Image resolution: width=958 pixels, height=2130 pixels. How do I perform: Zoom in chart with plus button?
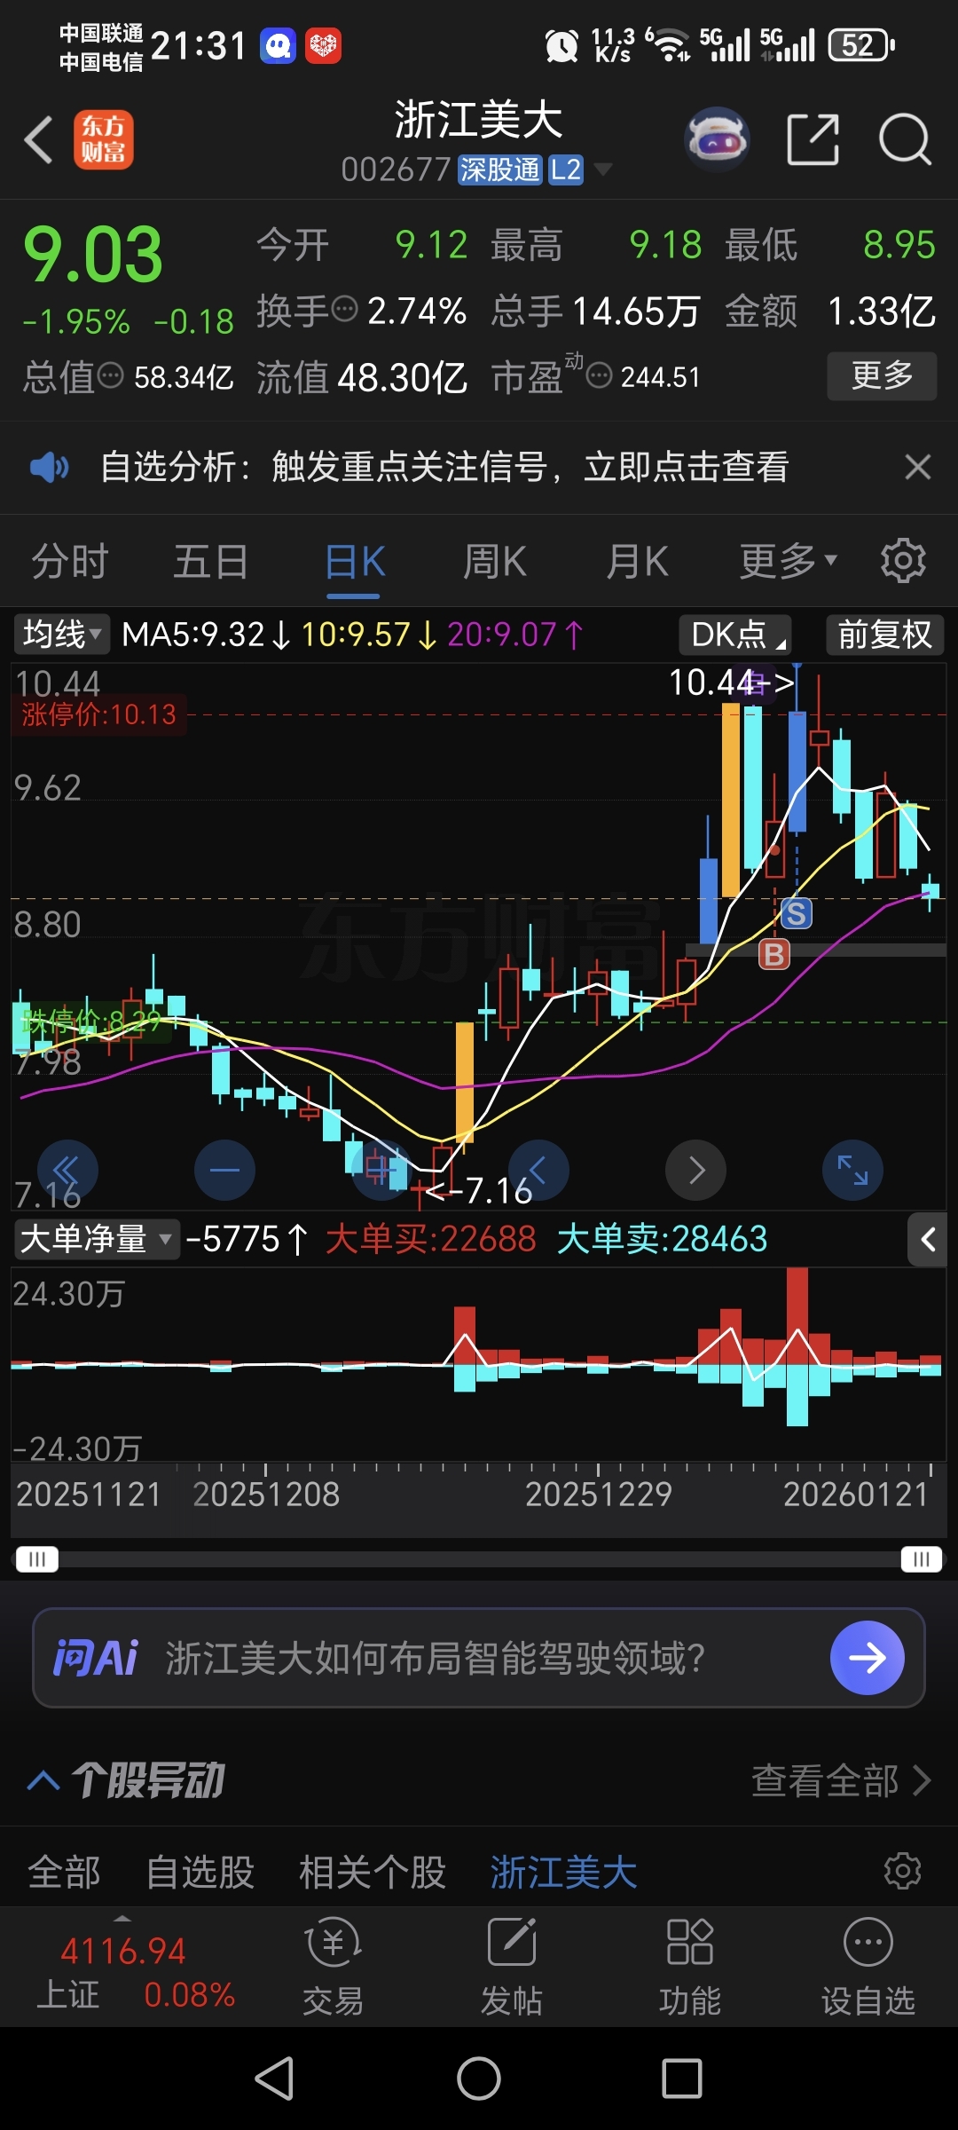(381, 1170)
